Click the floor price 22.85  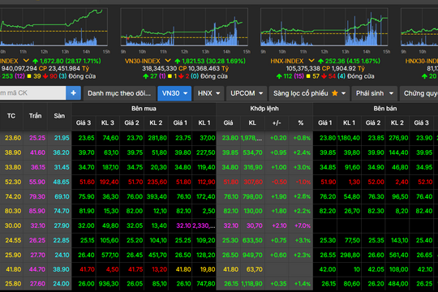62,240
